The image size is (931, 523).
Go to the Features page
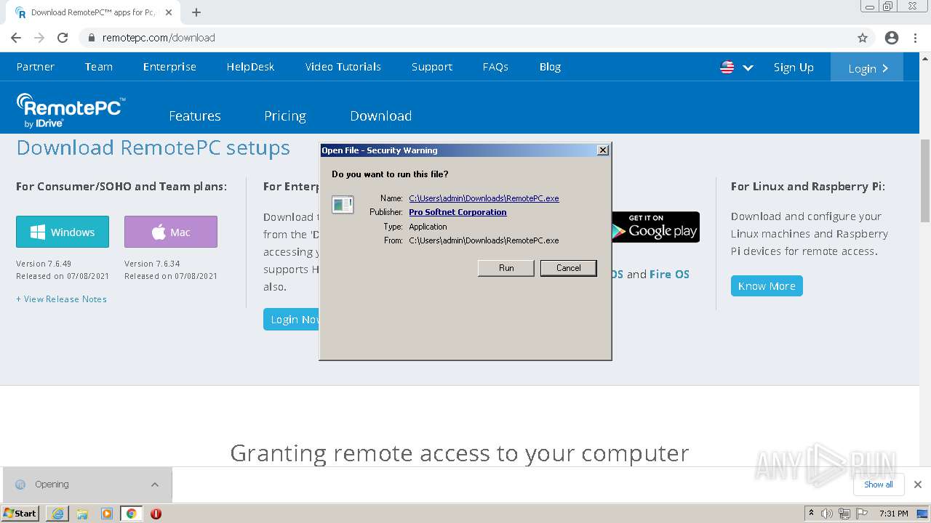point(195,115)
